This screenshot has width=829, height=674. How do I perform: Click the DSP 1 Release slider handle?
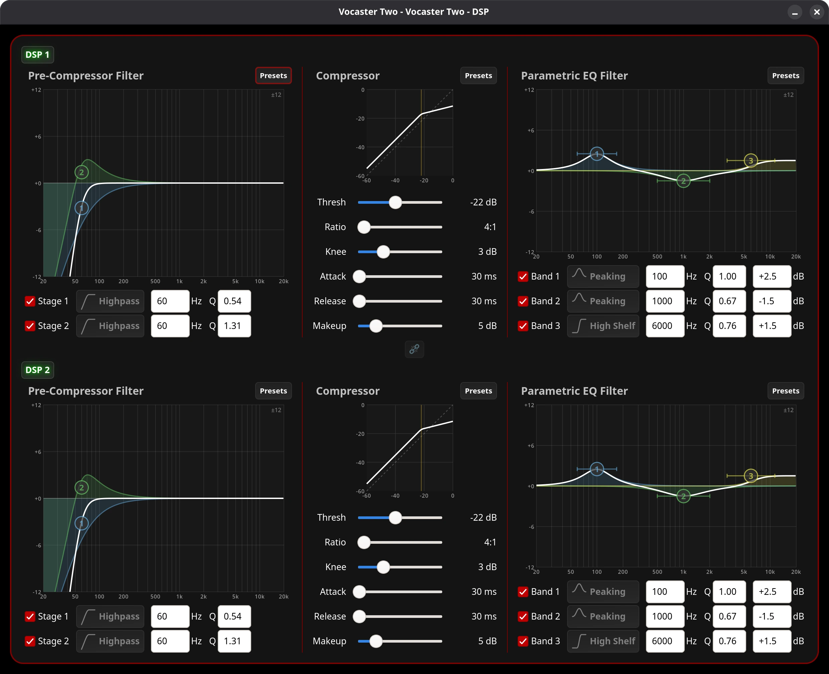click(x=359, y=301)
